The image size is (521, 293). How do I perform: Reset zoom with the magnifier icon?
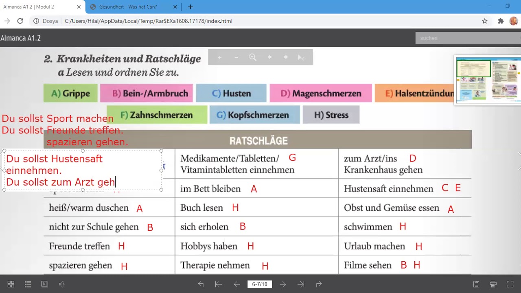pyautogui.click(x=253, y=58)
